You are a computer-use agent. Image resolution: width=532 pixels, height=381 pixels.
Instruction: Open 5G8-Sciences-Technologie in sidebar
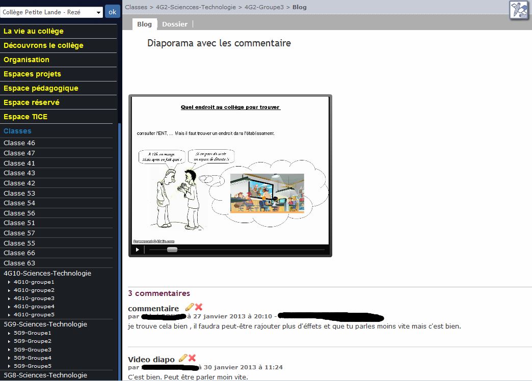45,375
